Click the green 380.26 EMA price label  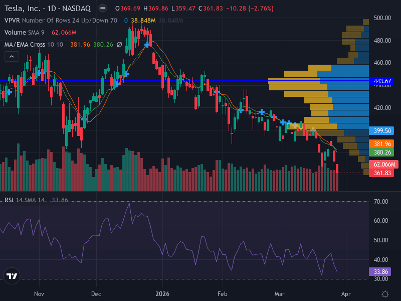click(x=381, y=153)
